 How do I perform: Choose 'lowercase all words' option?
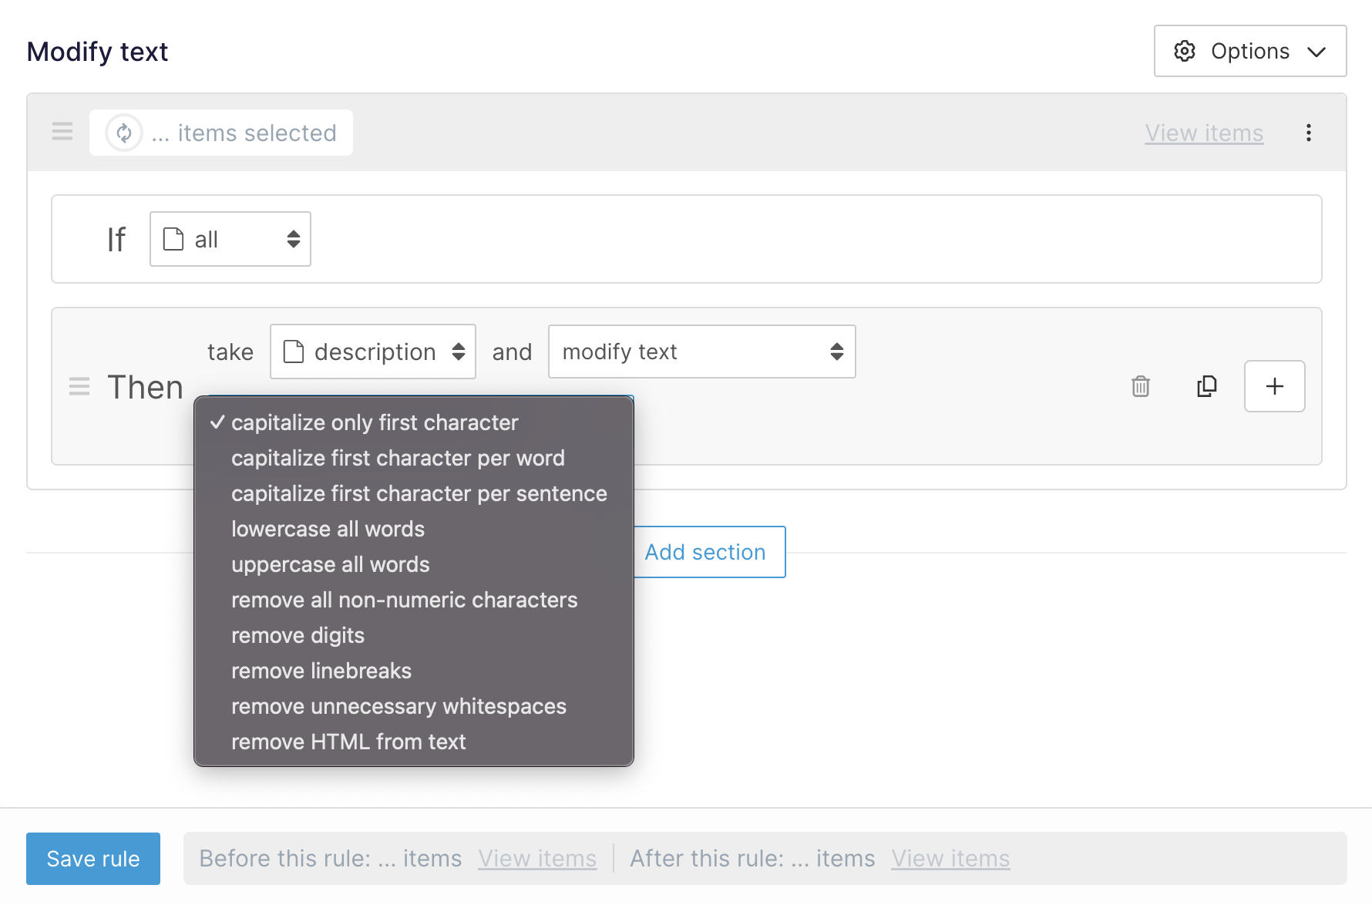point(328,529)
